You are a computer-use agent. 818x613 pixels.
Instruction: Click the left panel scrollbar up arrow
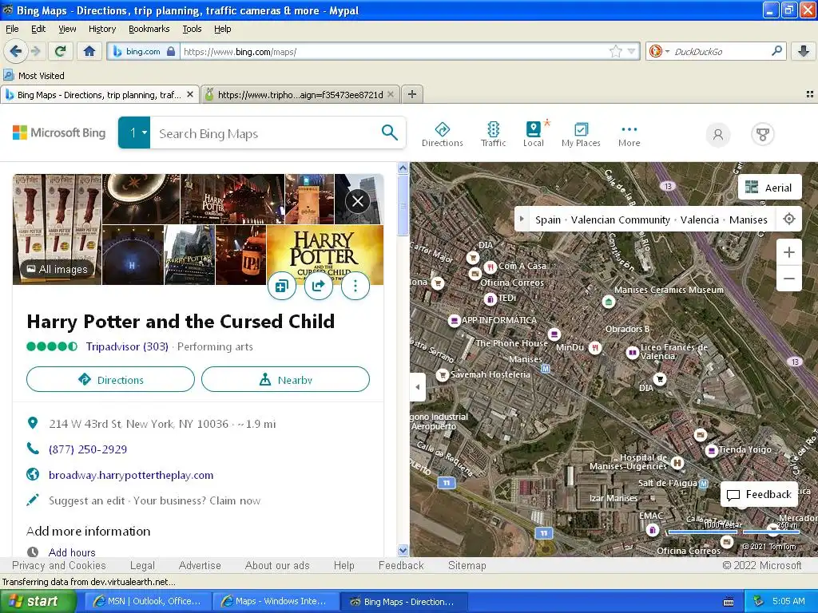point(403,168)
